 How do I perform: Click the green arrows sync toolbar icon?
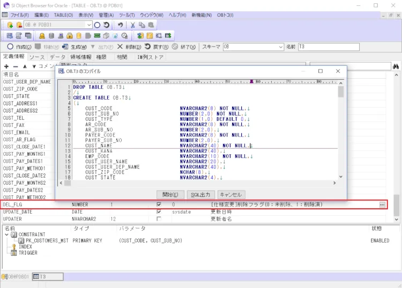point(140,36)
